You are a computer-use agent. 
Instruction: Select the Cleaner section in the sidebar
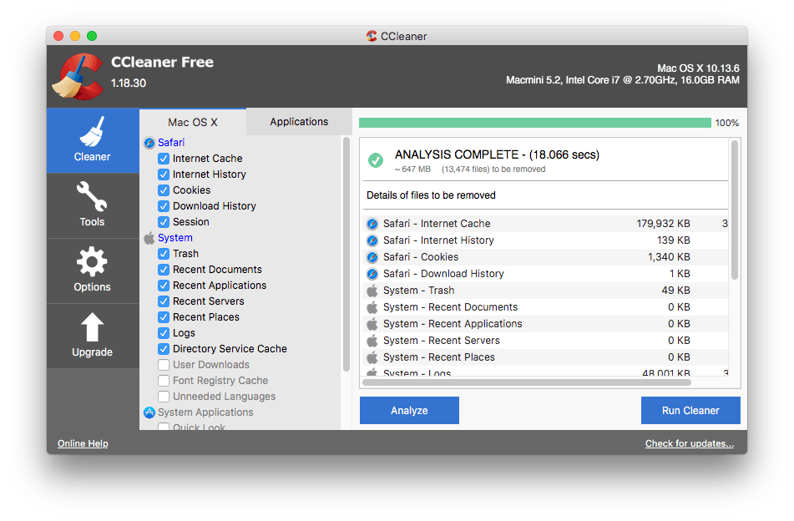92,142
